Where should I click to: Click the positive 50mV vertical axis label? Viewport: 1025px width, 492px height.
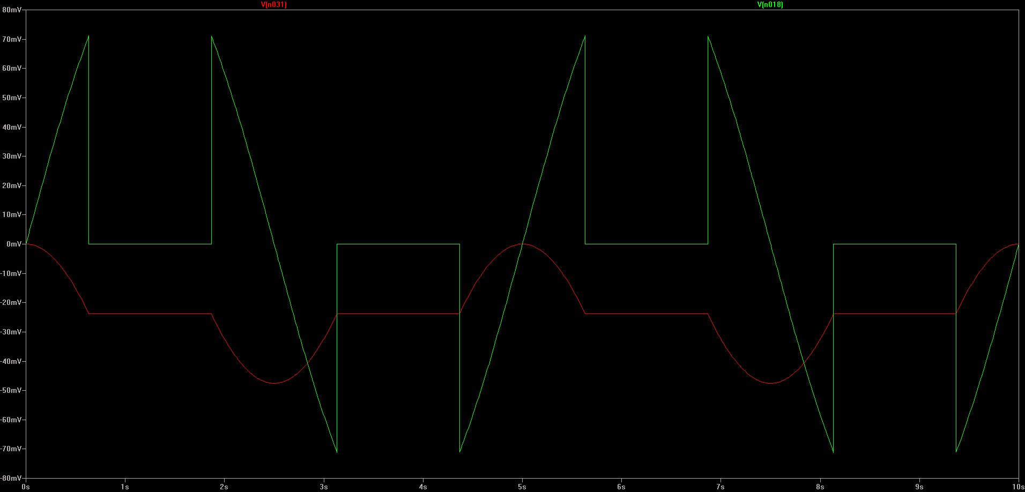point(12,98)
